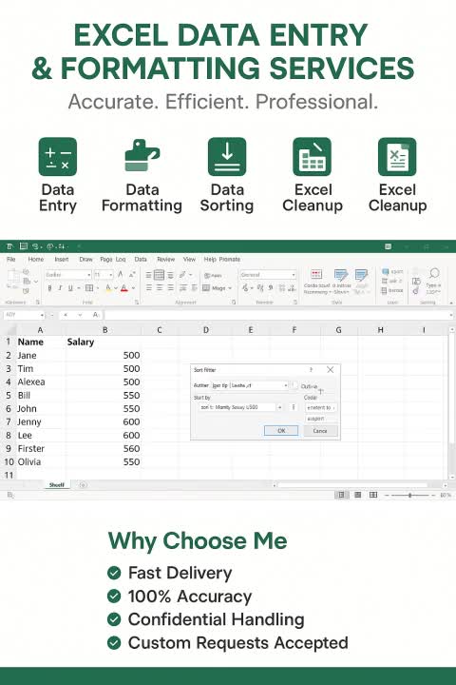Open the Start by dropdown in Sort dialog
The height and width of the screenshot is (685, 456).
click(279, 407)
